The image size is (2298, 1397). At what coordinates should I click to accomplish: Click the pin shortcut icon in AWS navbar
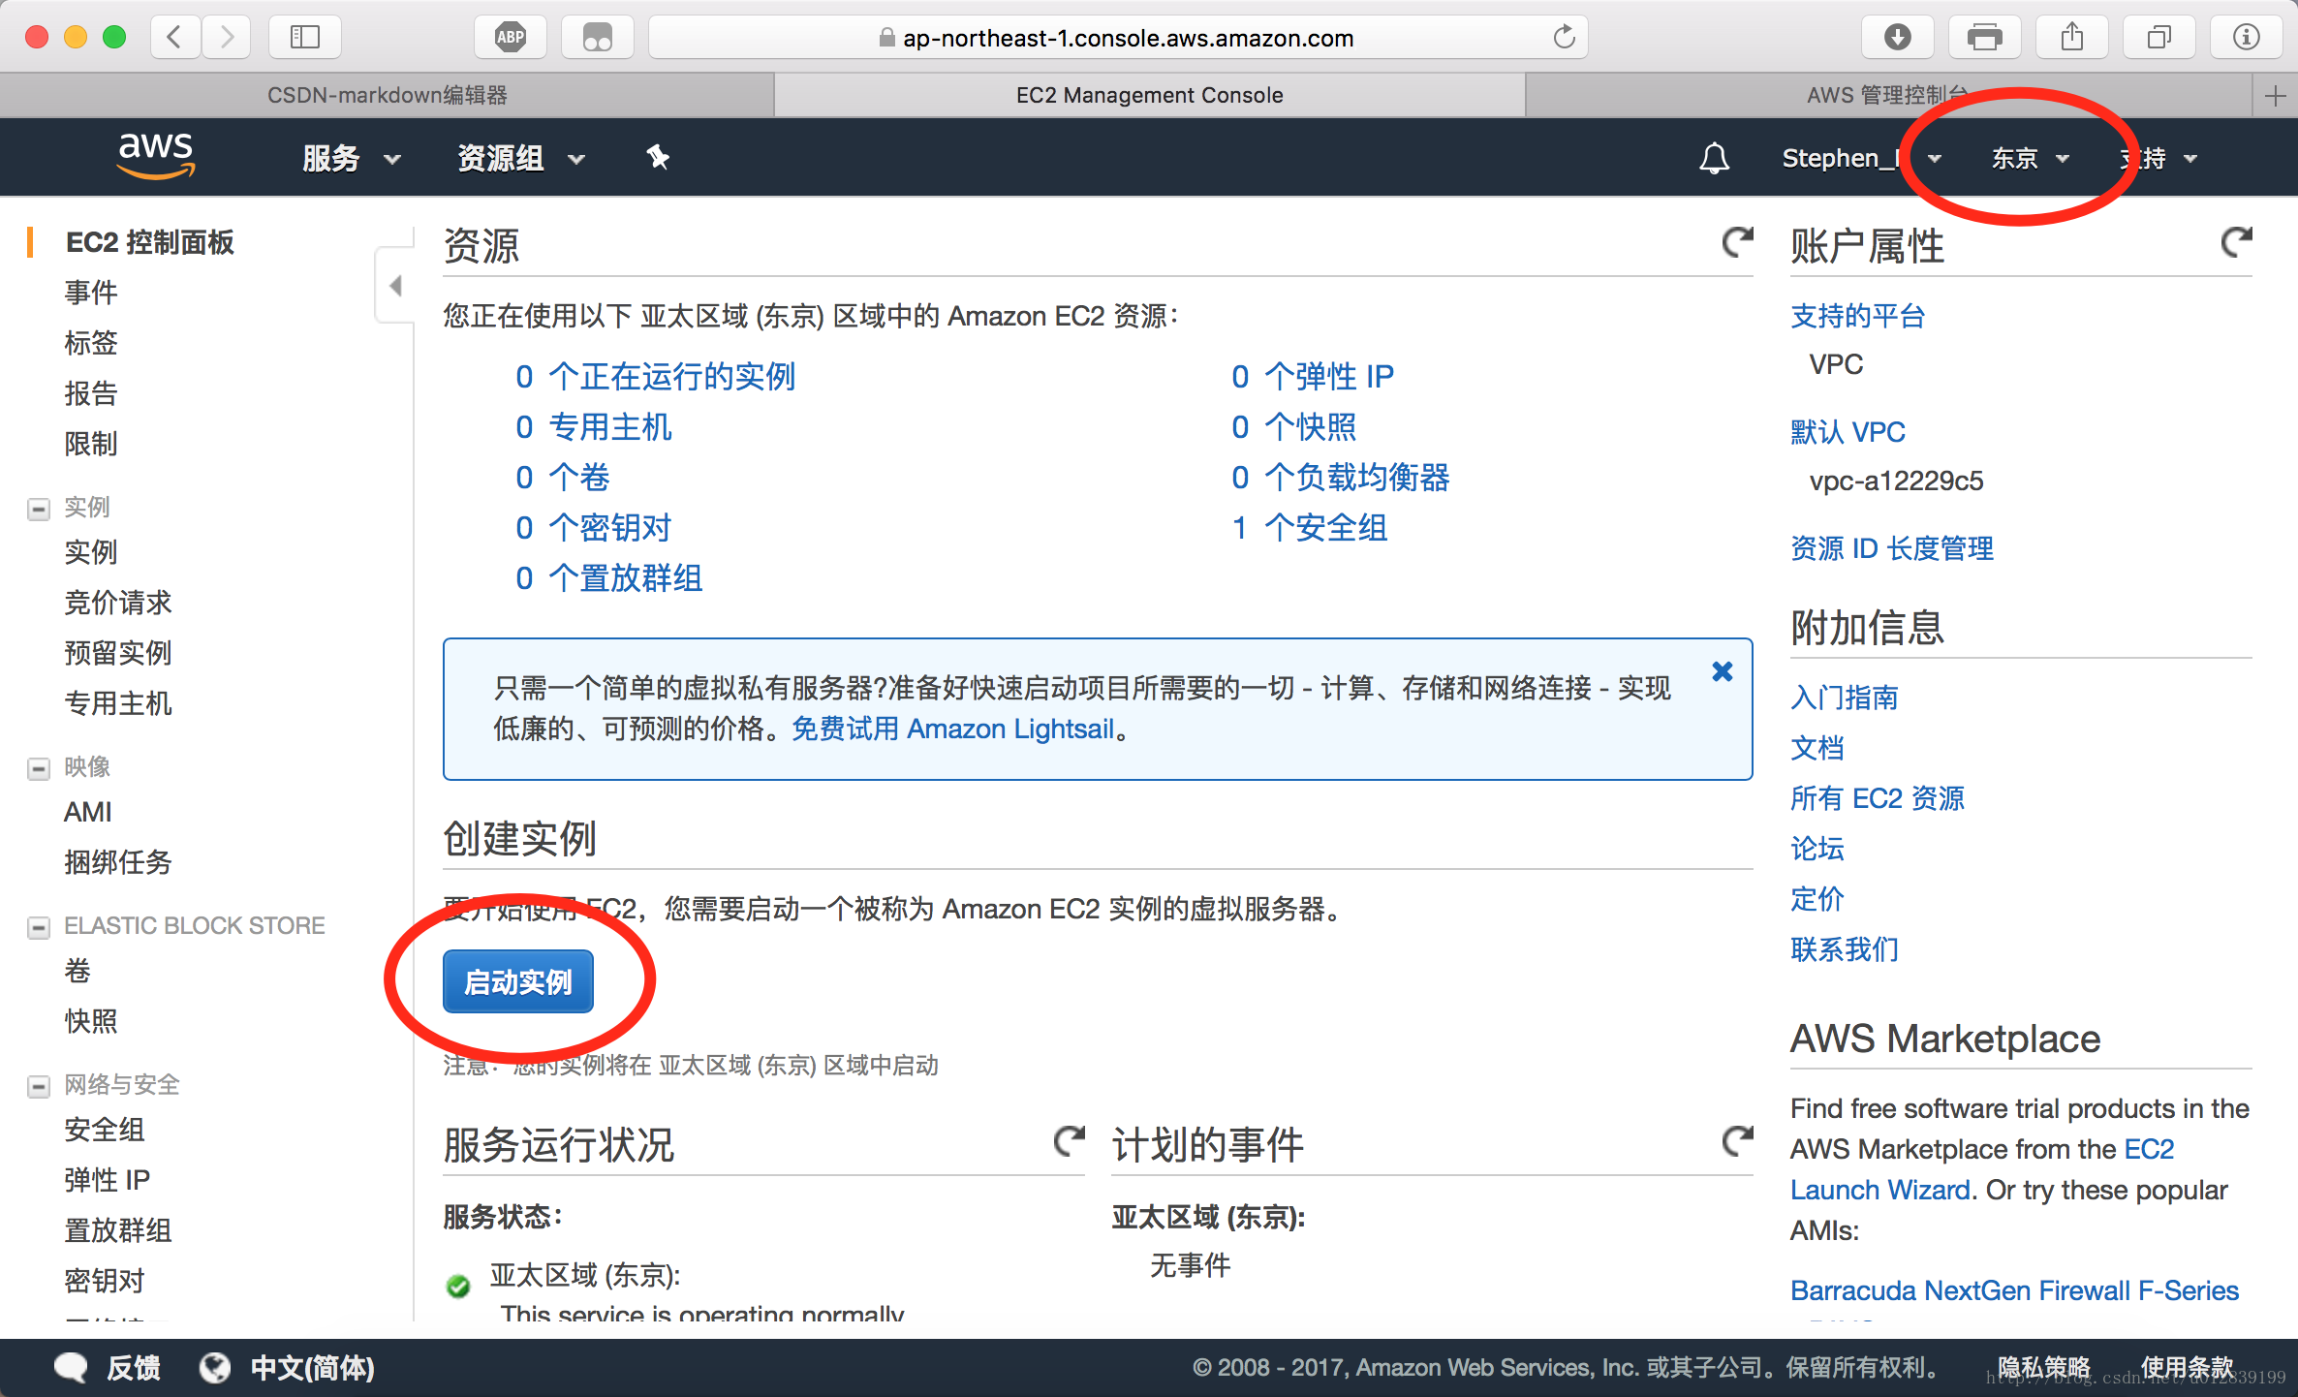[x=658, y=157]
